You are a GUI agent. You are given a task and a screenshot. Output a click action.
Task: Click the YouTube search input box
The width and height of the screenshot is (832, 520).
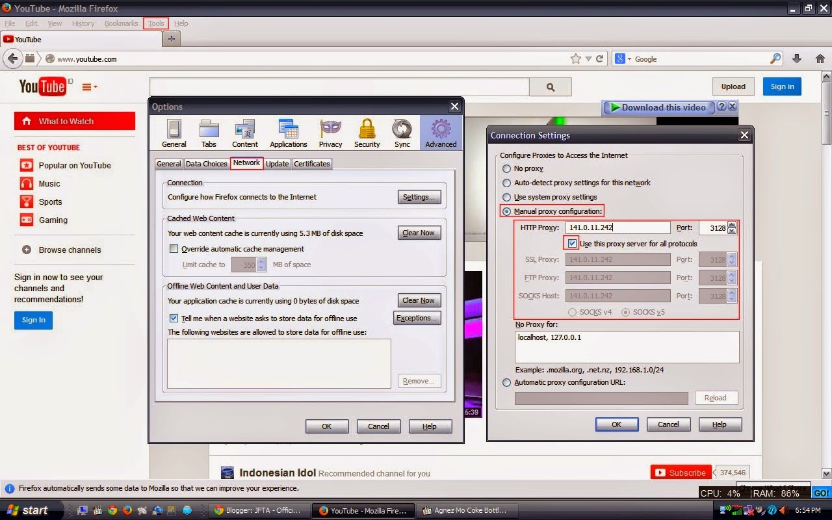click(339, 87)
